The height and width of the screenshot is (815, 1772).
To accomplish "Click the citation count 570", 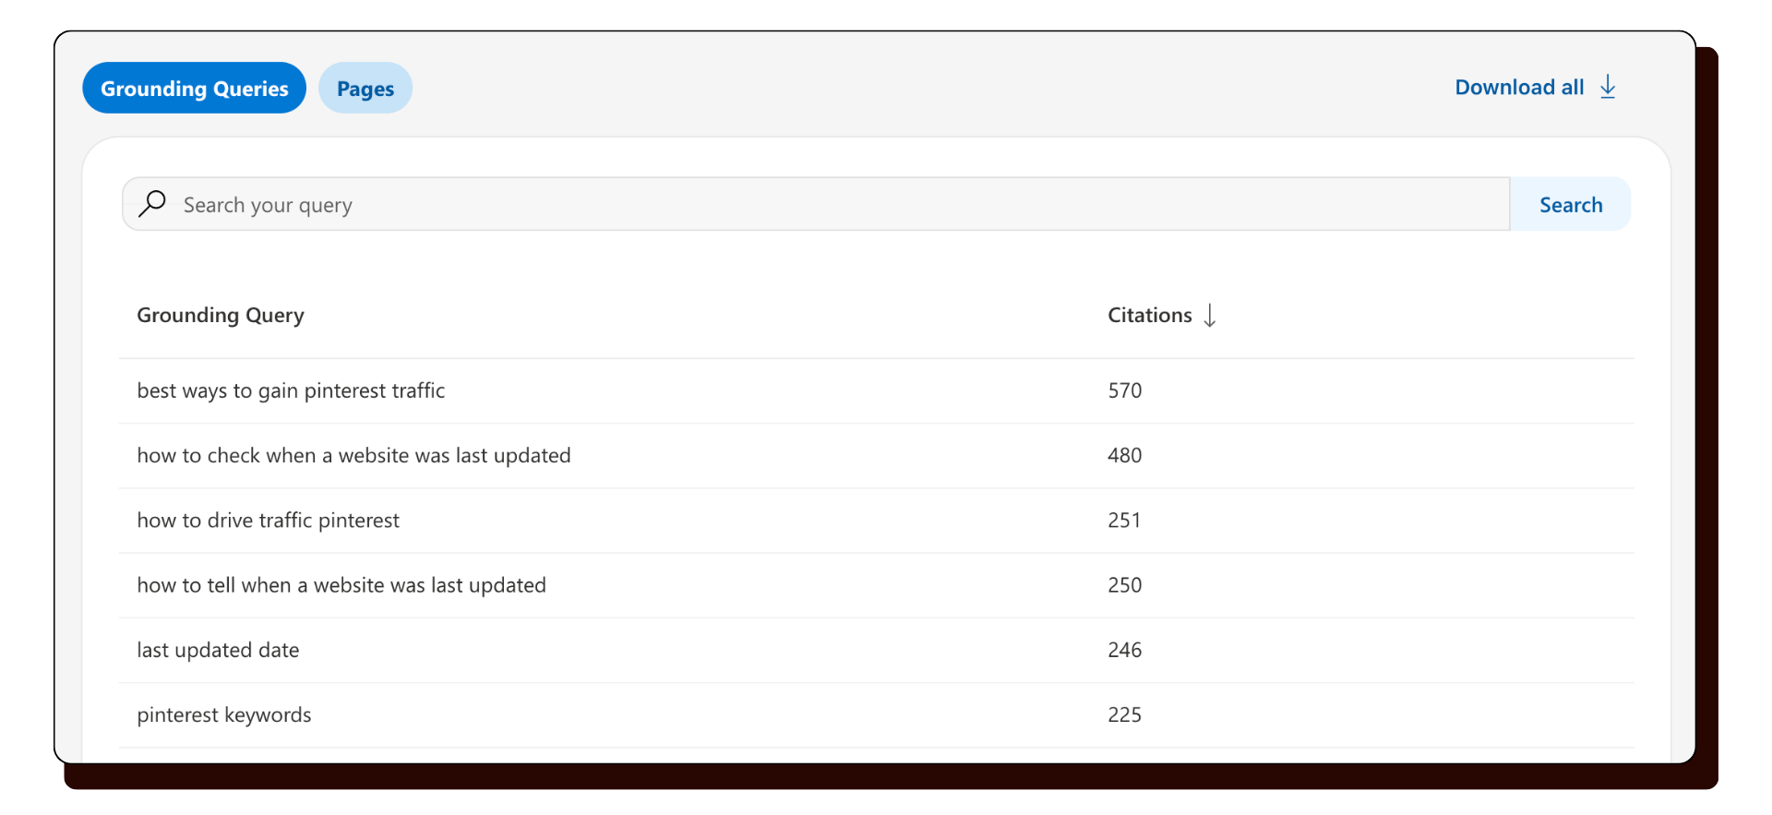I will click(x=1124, y=390).
